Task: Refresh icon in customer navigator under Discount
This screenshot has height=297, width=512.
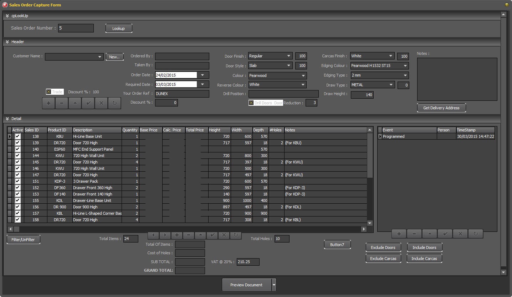Action: 114,103
